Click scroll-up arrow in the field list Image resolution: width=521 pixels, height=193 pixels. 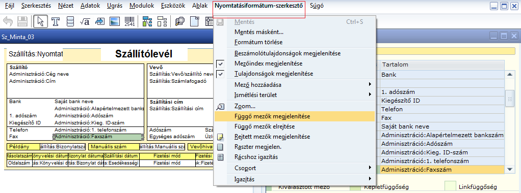point(510,75)
